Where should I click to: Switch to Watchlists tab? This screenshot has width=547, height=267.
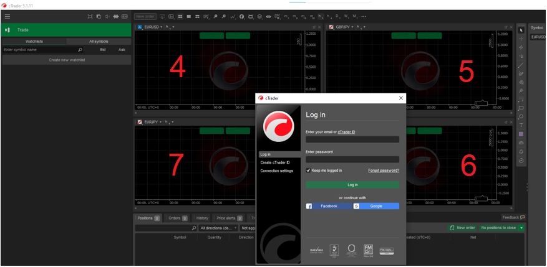[34, 42]
